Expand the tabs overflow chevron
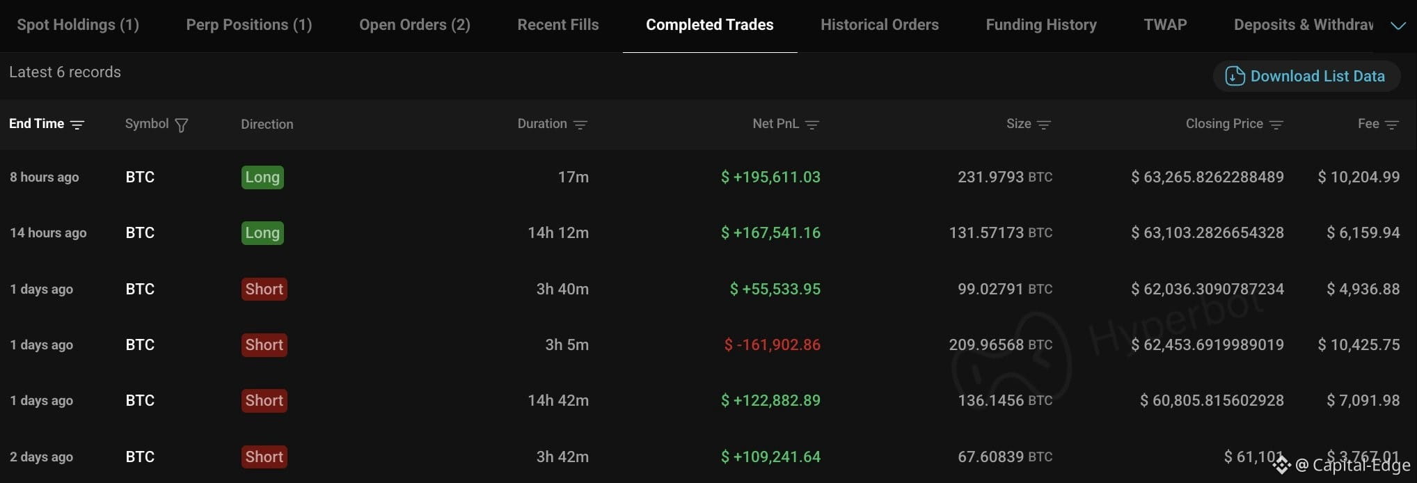This screenshot has height=483, width=1417. pyautogui.click(x=1398, y=26)
